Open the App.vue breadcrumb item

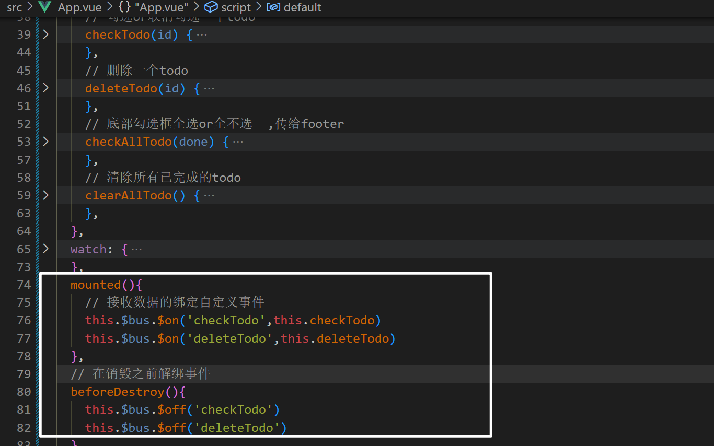point(79,8)
